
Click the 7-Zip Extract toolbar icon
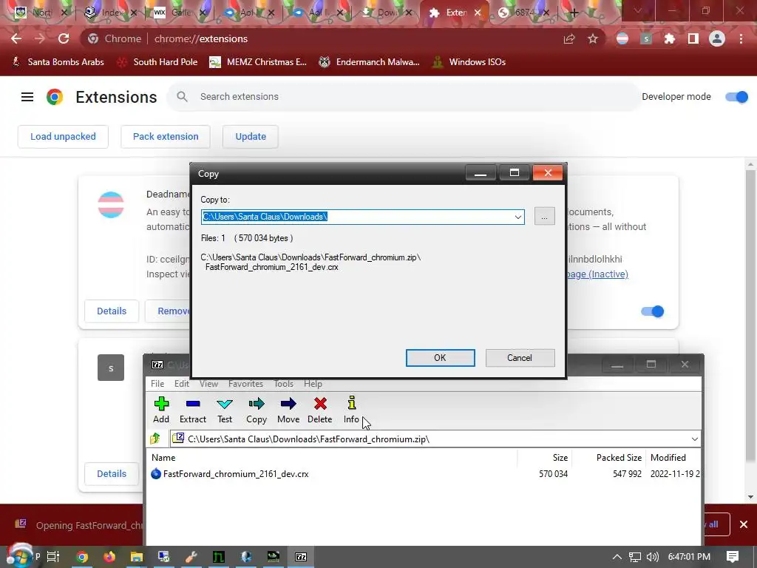coord(193,404)
